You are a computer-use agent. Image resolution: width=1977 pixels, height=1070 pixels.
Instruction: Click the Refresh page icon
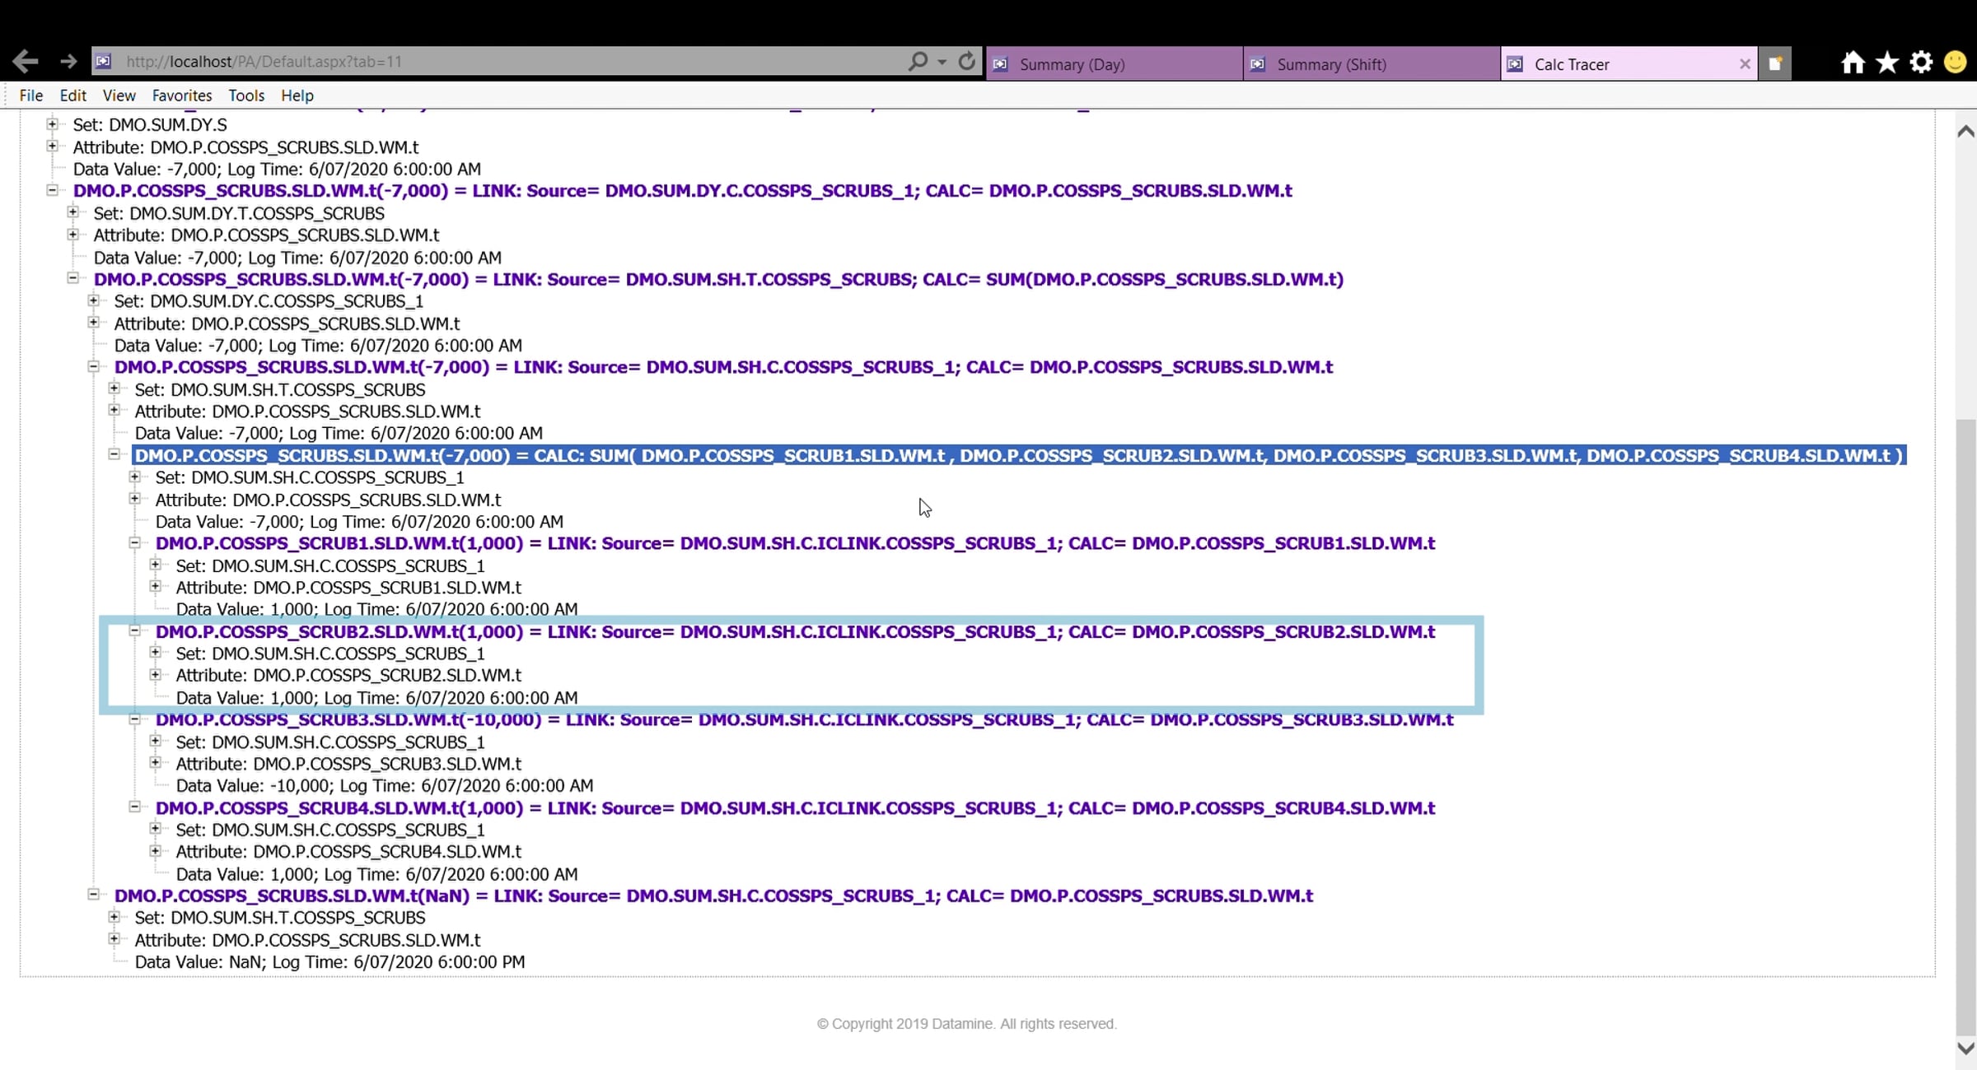tap(967, 61)
